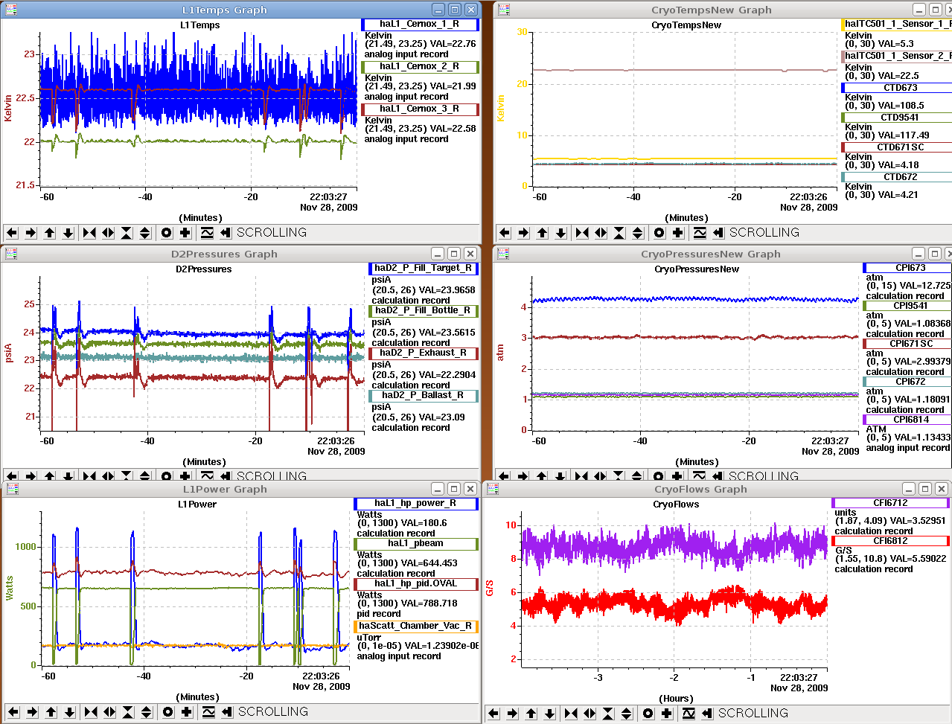Viewport: 952px width, 724px height.
Task: Open window menu of CryoTempsNew Graph
Action: [x=504, y=10]
